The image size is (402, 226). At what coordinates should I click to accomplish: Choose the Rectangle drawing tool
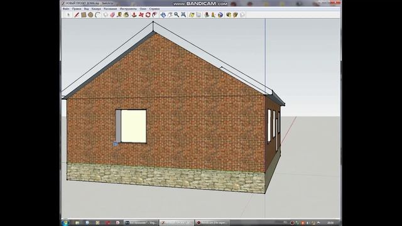pyautogui.click(x=84, y=15)
